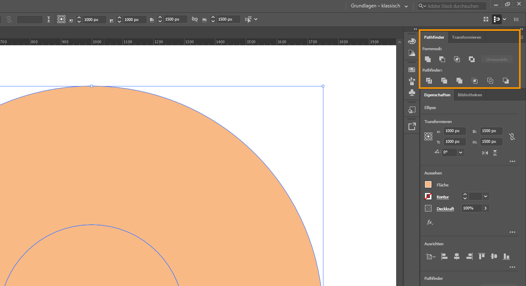Click the B width field in control bar
The width and height of the screenshot is (526, 286).
click(x=176, y=19)
